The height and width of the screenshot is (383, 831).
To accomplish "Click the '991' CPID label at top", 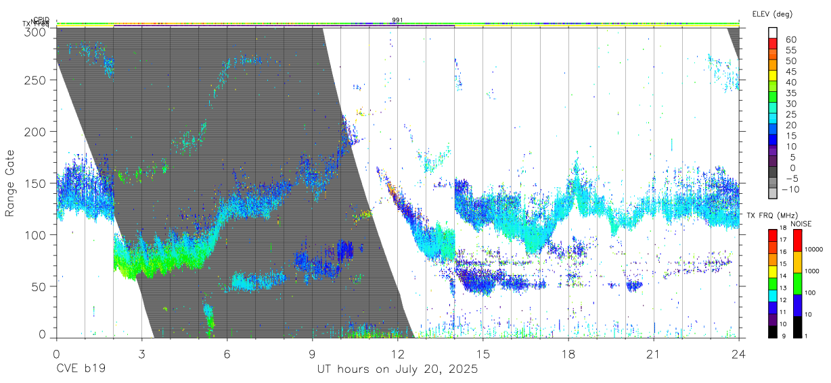I will point(397,20).
